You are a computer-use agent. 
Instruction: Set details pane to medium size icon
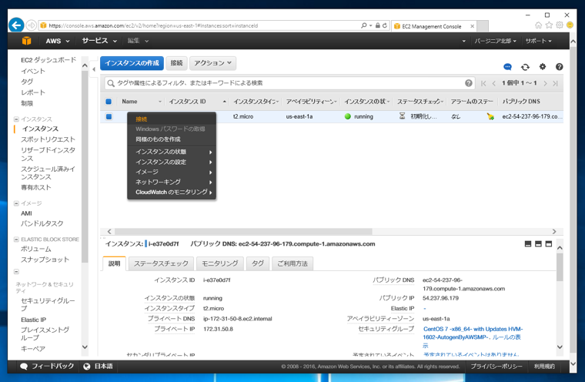coord(538,244)
